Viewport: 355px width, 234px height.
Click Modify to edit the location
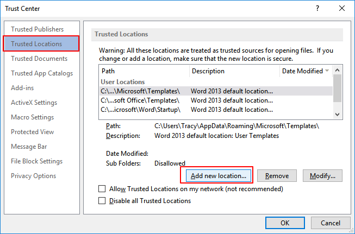[322, 176]
